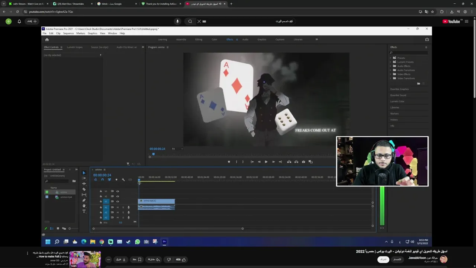Click the timeline wrench settings icon
The image size is (476, 268).
click(123, 180)
